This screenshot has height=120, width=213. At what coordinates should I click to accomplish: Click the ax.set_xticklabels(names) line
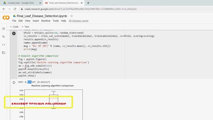click(x=35, y=72)
